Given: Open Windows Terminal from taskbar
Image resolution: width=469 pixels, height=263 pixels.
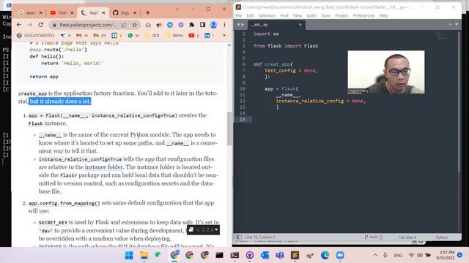Looking at the screenshot, I should click(x=234, y=255).
